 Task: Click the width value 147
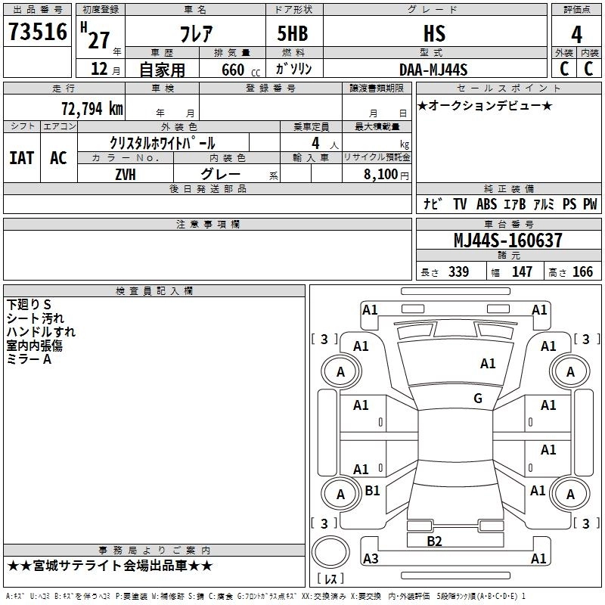522,271
